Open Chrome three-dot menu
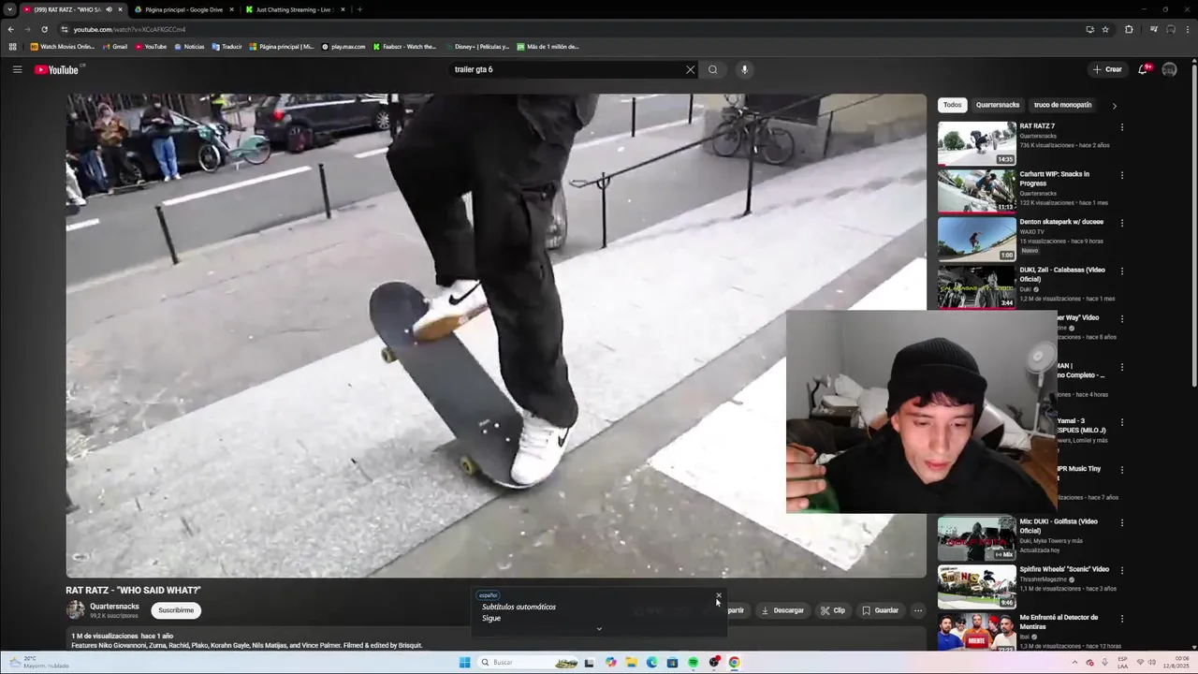The image size is (1198, 674). coord(1187,29)
